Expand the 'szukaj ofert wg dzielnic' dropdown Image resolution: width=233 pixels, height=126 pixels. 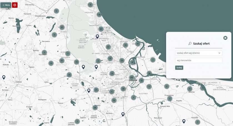199,53
